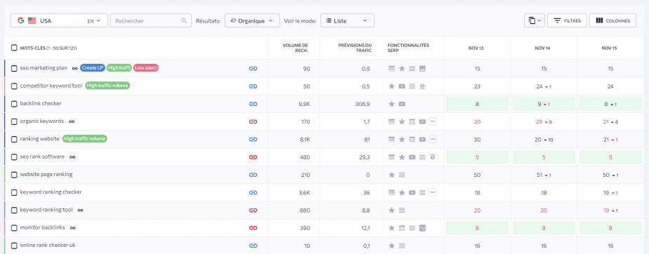The image size is (649, 254).
Task: Select all keywords with the Mots-clés header checkbox
Action: point(14,48)
